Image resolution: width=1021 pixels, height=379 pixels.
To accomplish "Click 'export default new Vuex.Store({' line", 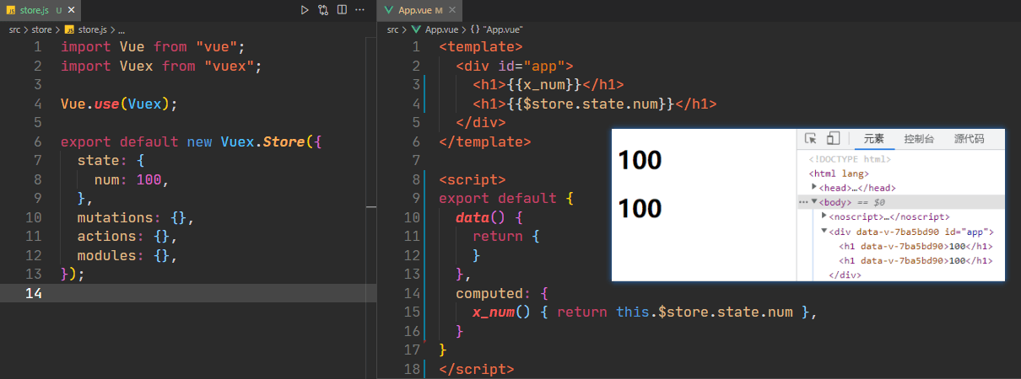I will [191, 141].
